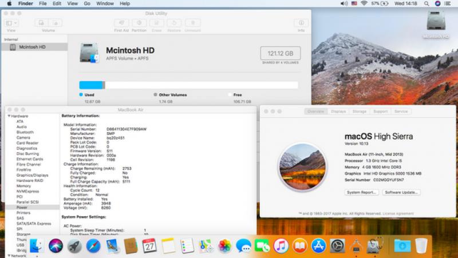Select Camera in hardware list
This screenshot has width=458, height=258.
[x=23, y=137]
